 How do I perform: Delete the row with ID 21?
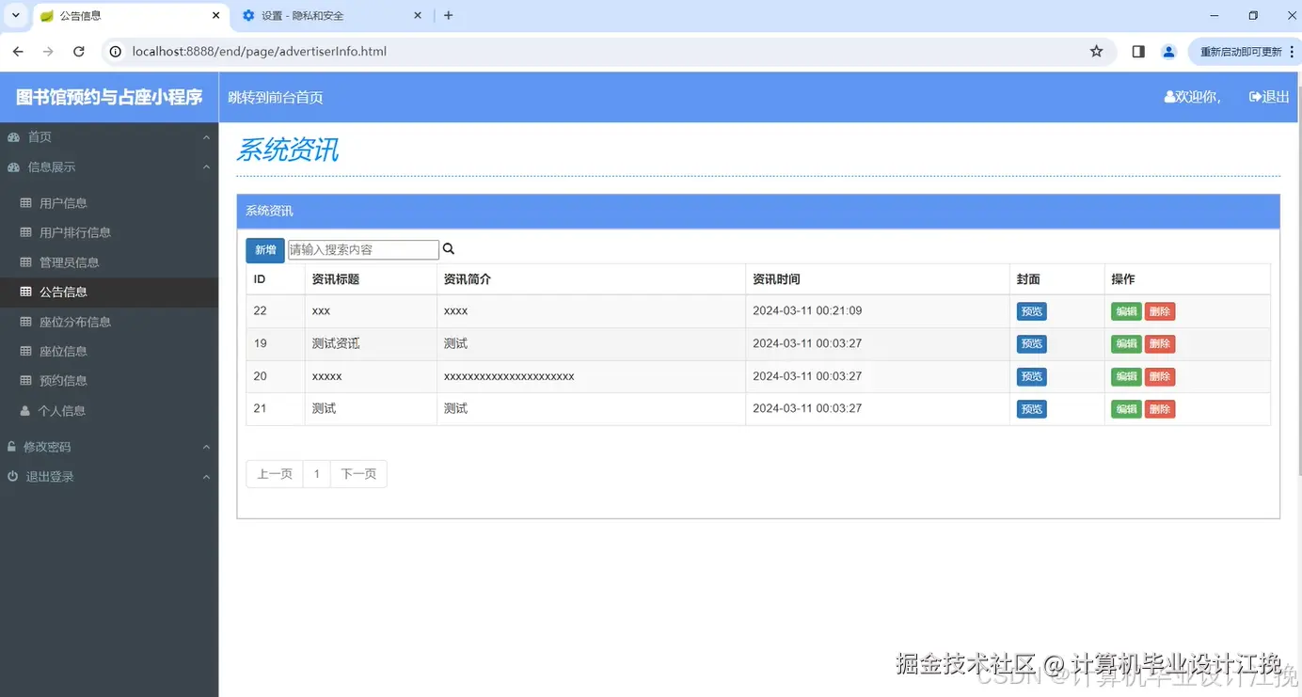[x=1160, y=409]
